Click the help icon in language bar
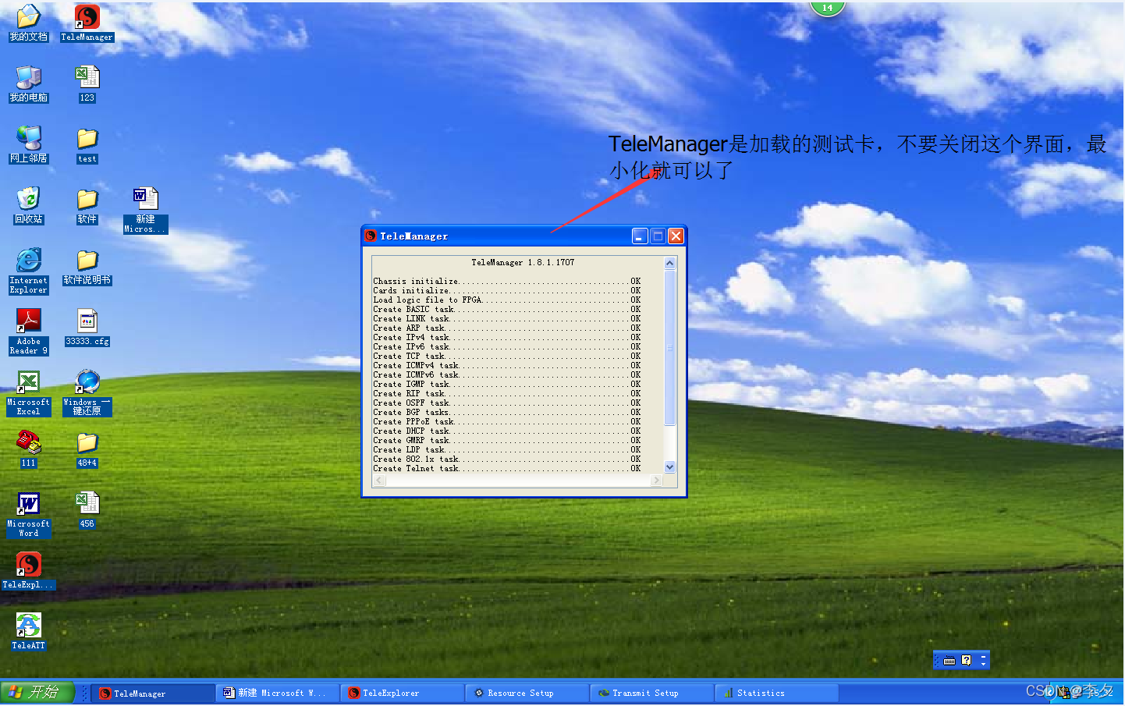1125x706 pixels. pos(967,661)
